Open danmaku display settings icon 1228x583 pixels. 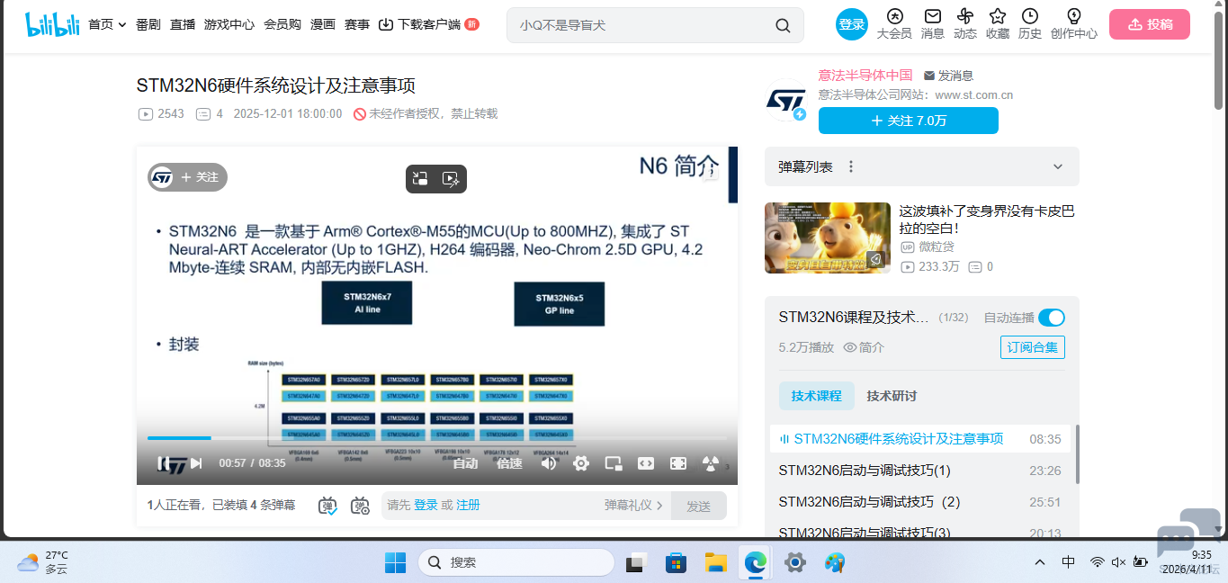(x=360, y=506)
